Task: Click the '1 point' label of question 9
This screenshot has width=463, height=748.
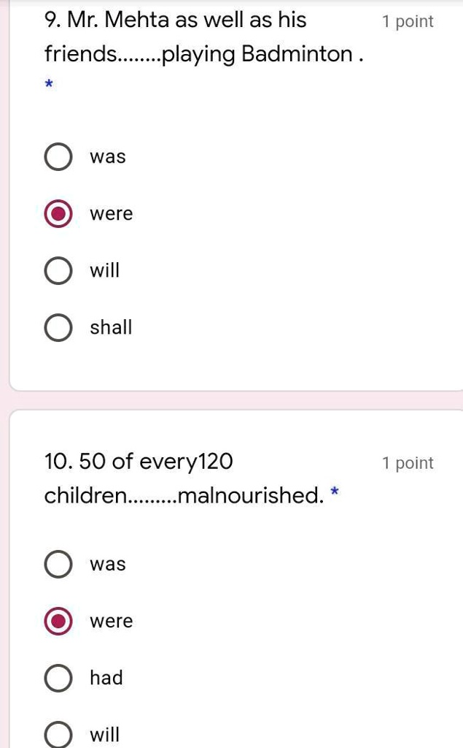Action: pos(408,21)
